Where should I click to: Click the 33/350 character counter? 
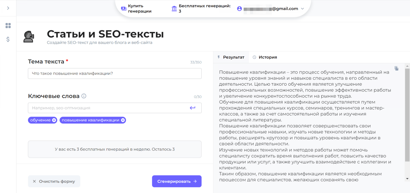196,62
